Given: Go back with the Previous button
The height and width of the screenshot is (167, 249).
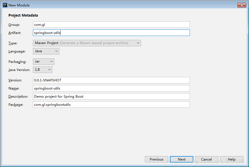Looking at the screenshot, I should [x=156, y=159].
